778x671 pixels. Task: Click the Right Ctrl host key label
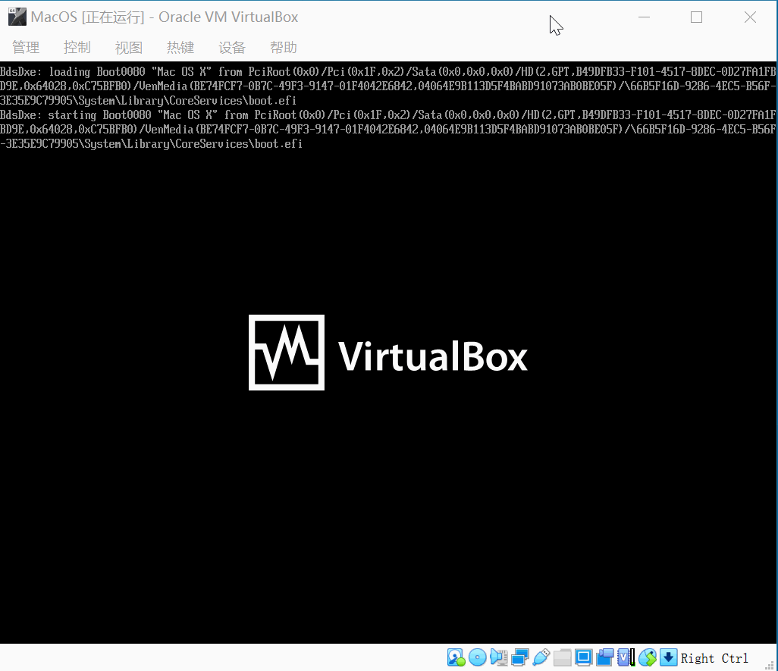click(x=714, y=658)
